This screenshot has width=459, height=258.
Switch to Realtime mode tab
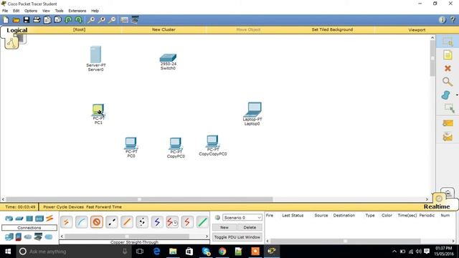(437, 206)
